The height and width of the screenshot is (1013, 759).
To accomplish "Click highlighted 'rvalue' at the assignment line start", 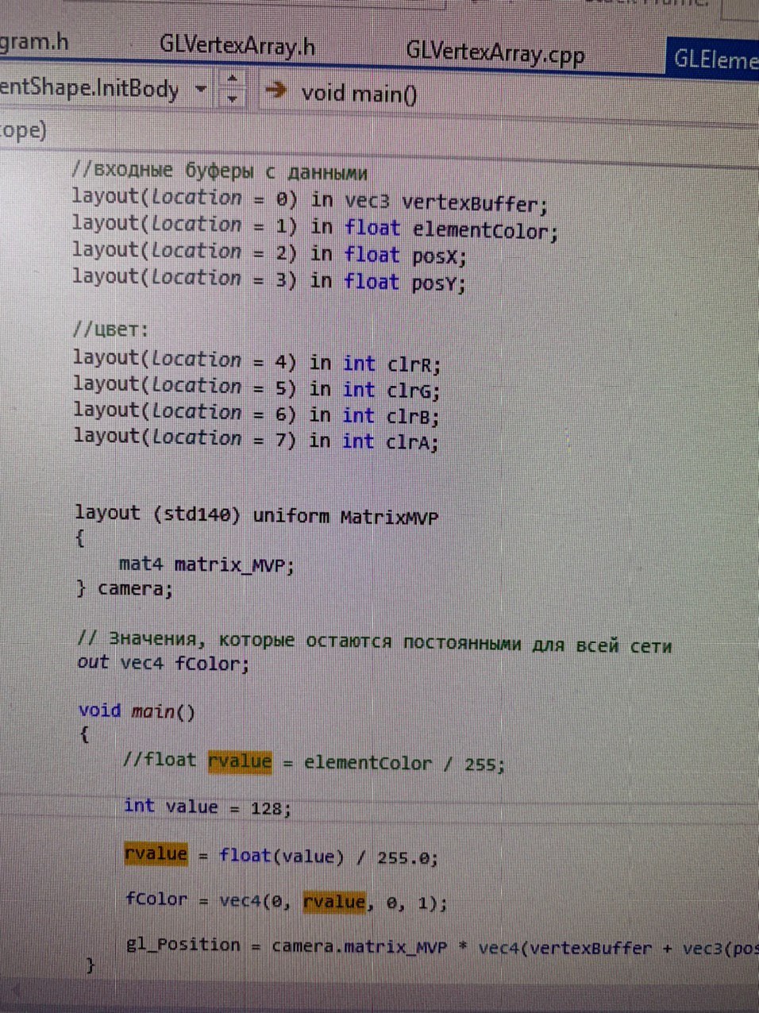I will pyautogui.click(x=156, y=853).
